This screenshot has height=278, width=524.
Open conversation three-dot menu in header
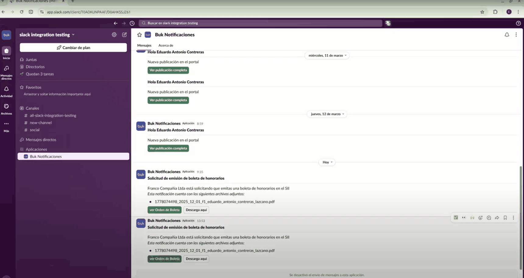pyautogui.click(x=516, y=35)
